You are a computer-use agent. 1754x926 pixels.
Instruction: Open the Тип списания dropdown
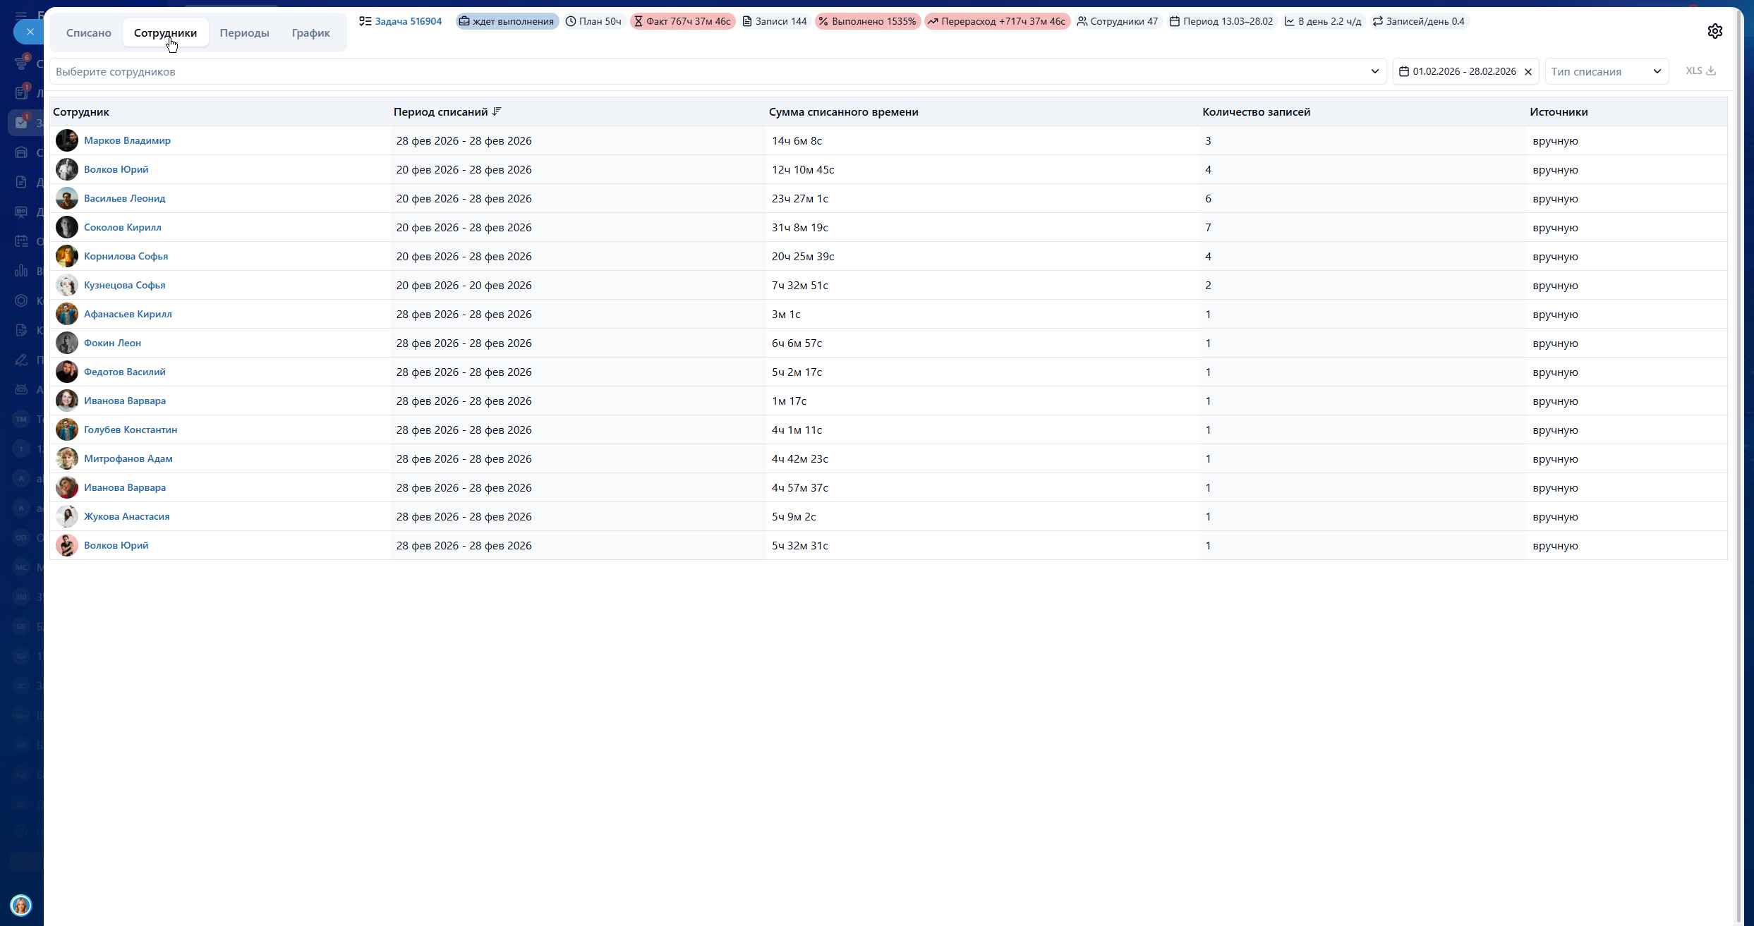coord(1606,71)
